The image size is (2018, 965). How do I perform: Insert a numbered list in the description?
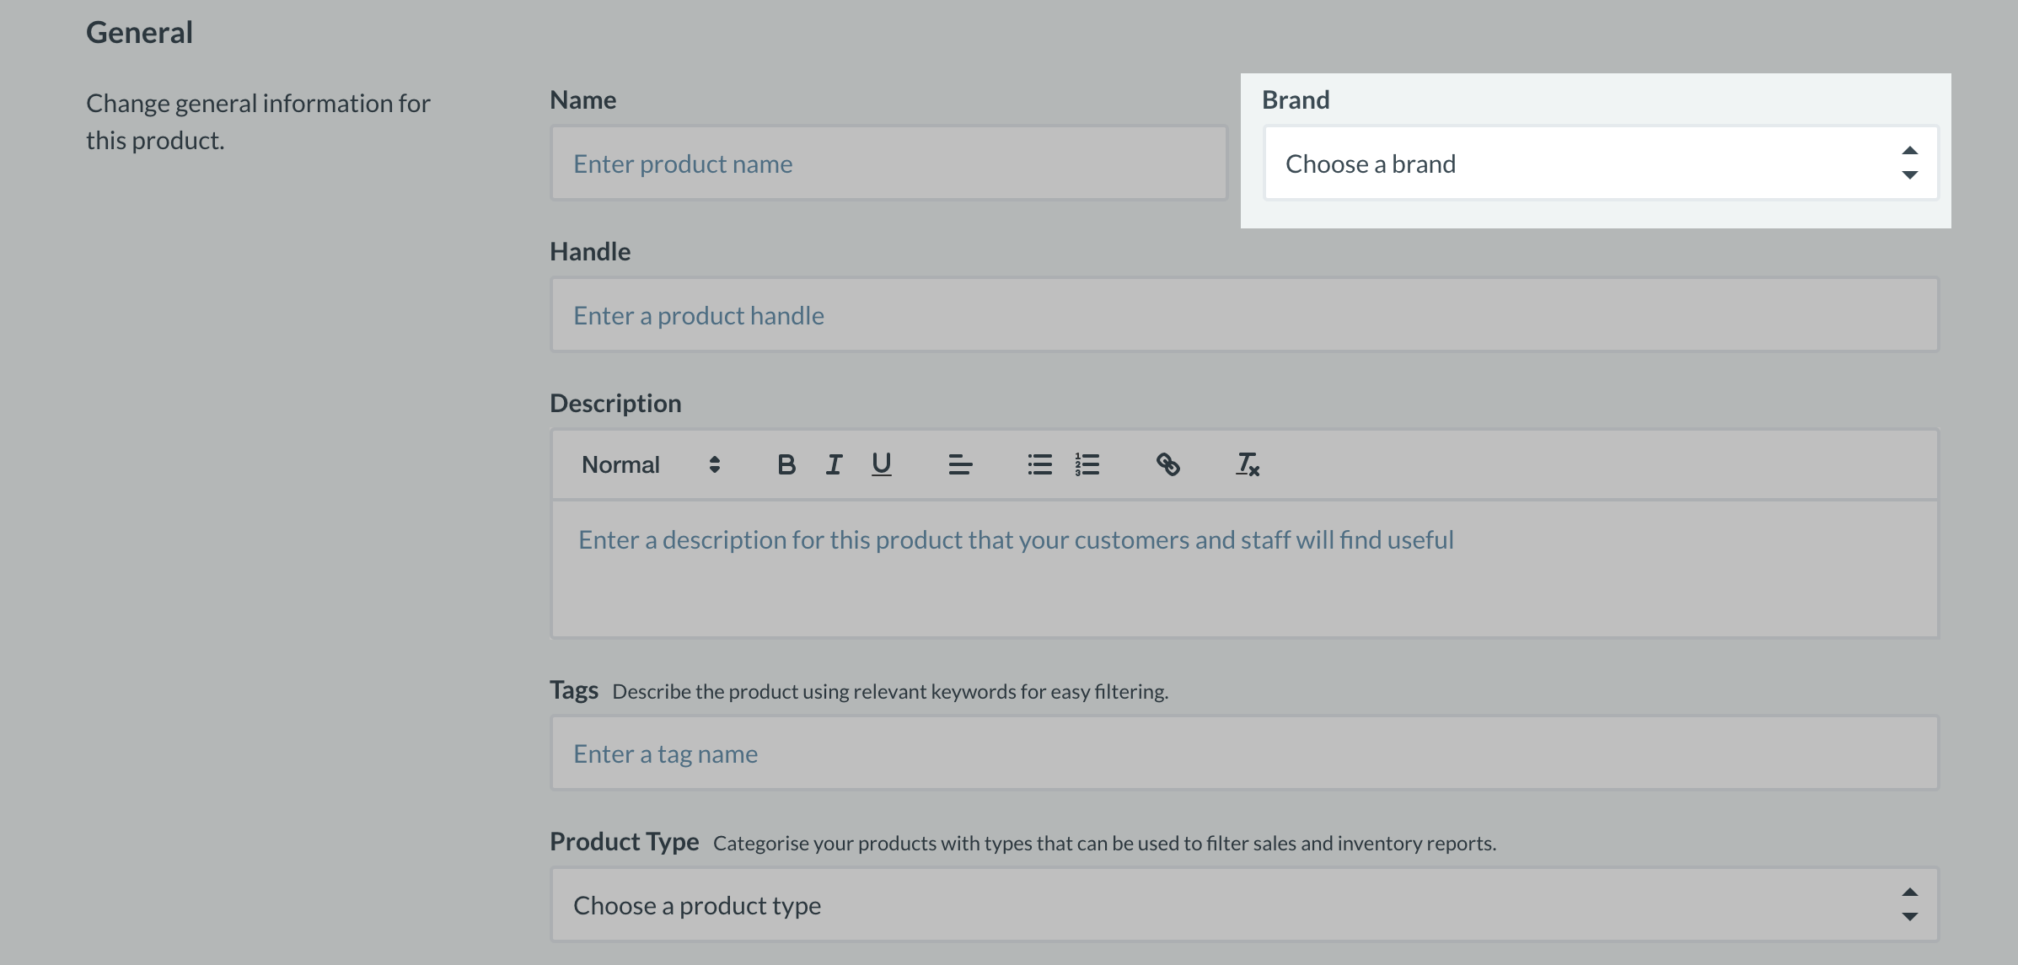pyautogui.click(x=1087, y=464)
